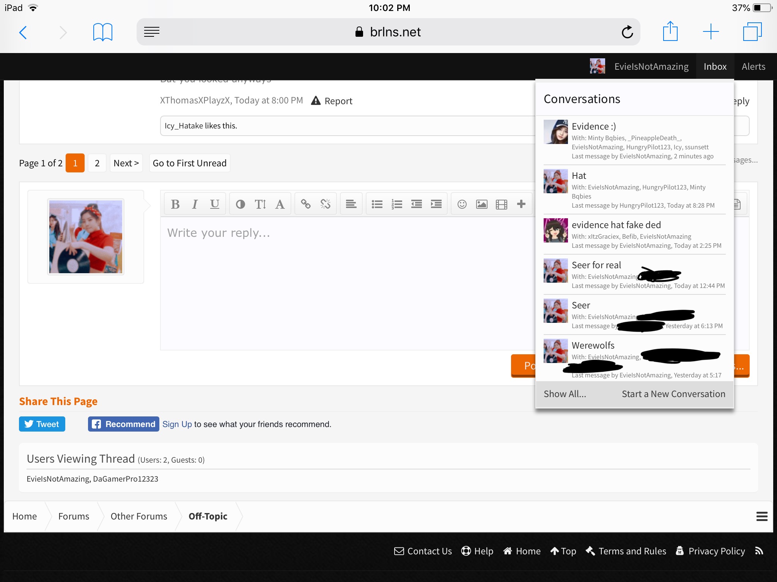Open the Safari bookmarks book icon

pos(102,32)
